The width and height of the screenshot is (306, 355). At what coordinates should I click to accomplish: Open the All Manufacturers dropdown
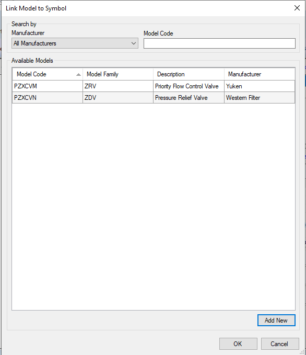(75, 43)
